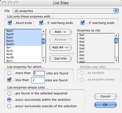122x113 pixels.
Task: Click the Add -> button
Action: pyautogui.click(x=60, y=32)
